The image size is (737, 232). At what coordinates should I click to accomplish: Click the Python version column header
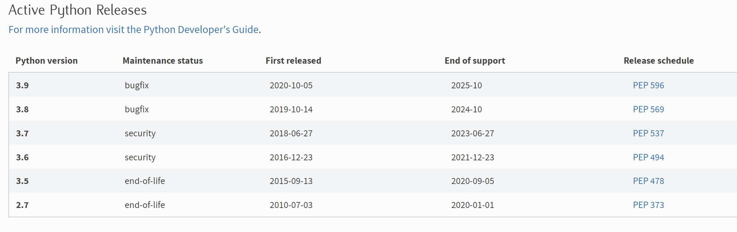(46, 61)
